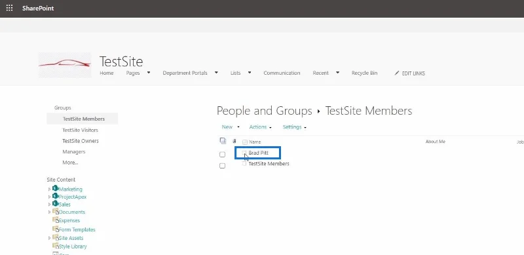Tick the row selection checkbox for TestSite Members
This screenshot has height=255, width=524.
click(222, 166)
